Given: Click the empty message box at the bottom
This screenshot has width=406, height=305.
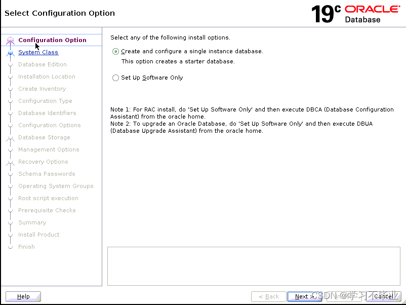Looking at the screenshot, I should 254,265.
